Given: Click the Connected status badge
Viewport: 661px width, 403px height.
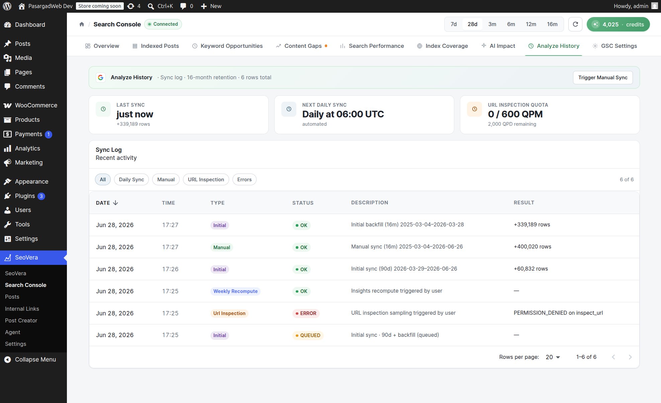Looking at the screenshot, I should pos(163,24).
